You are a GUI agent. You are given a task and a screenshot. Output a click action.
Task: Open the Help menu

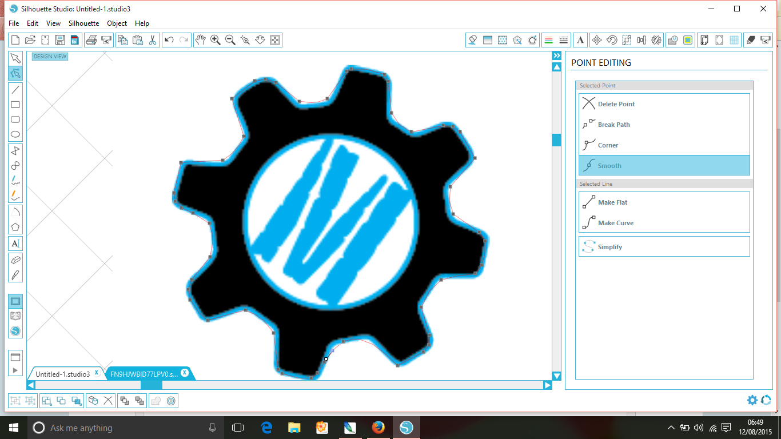pyautogui.click(x=142, y=23)
